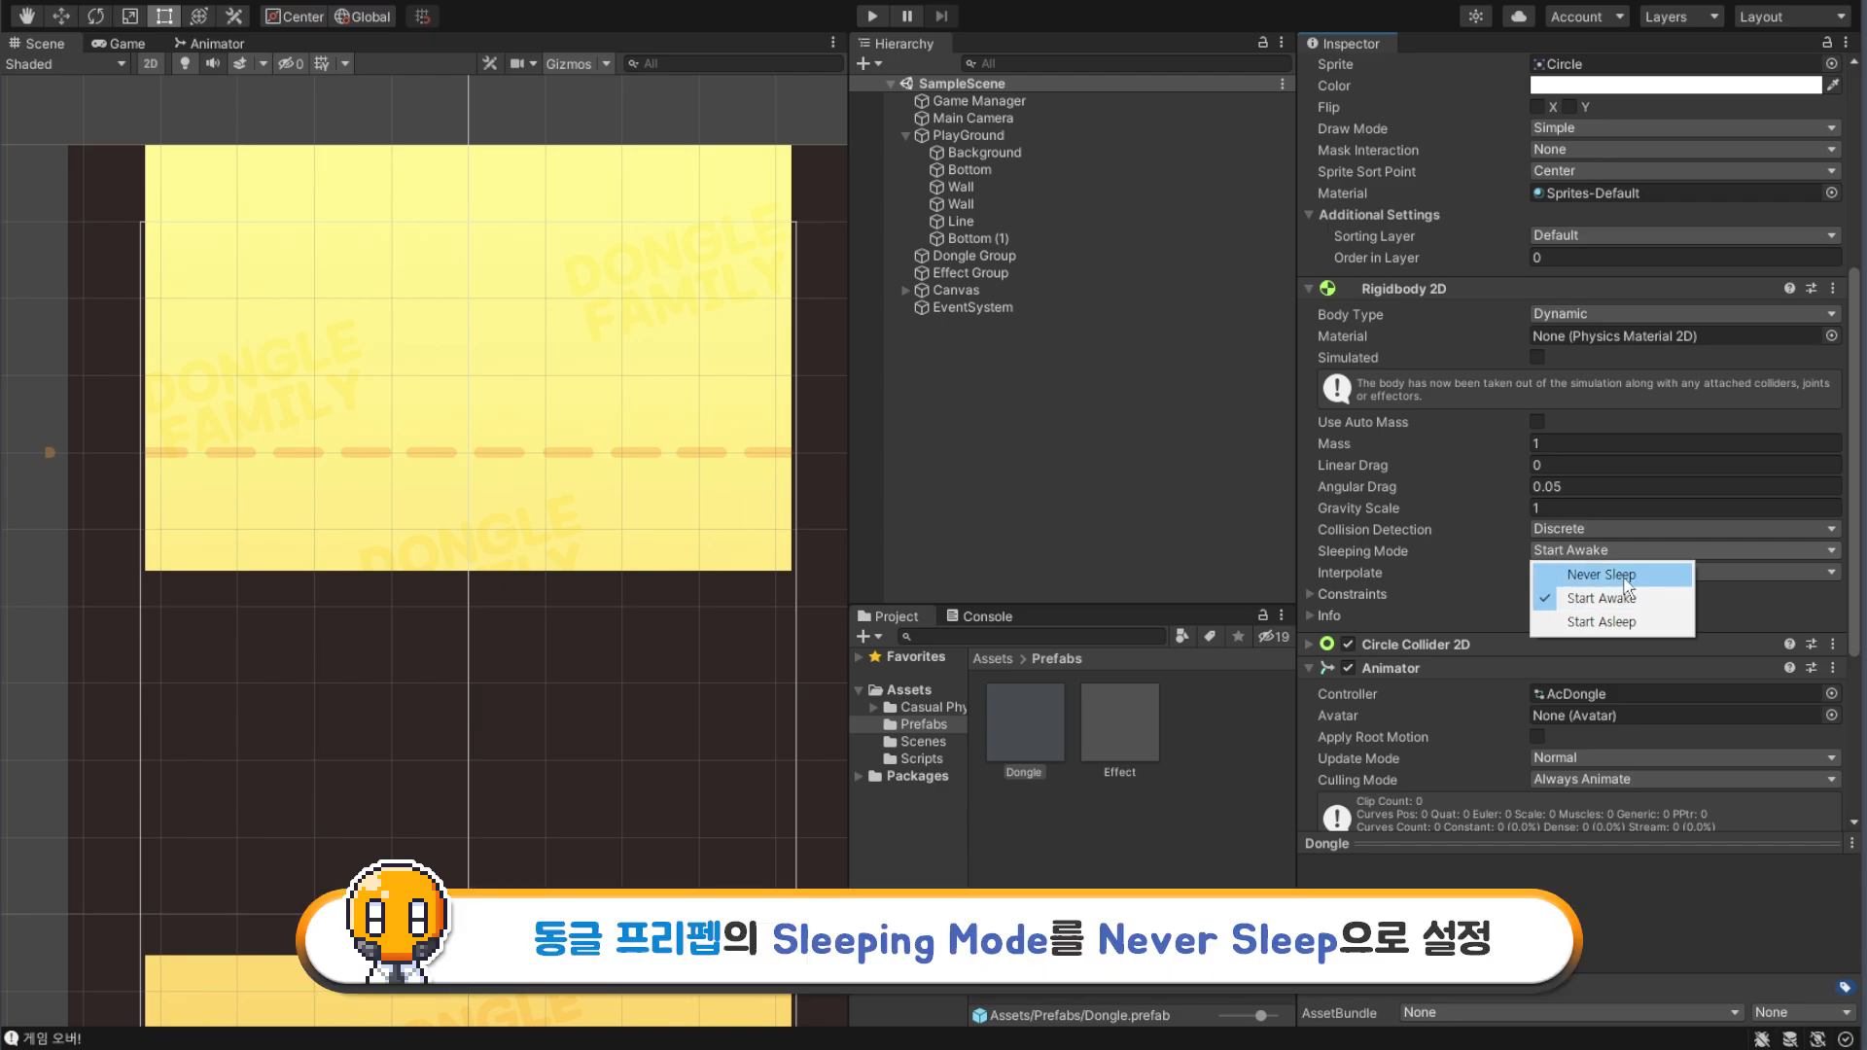Open the Body Type dropdown

[x=1684, y=314]
